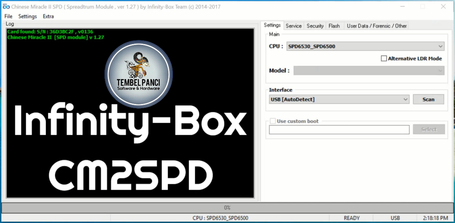
Task: Switch to the Security tab
Action: [315, 26]
